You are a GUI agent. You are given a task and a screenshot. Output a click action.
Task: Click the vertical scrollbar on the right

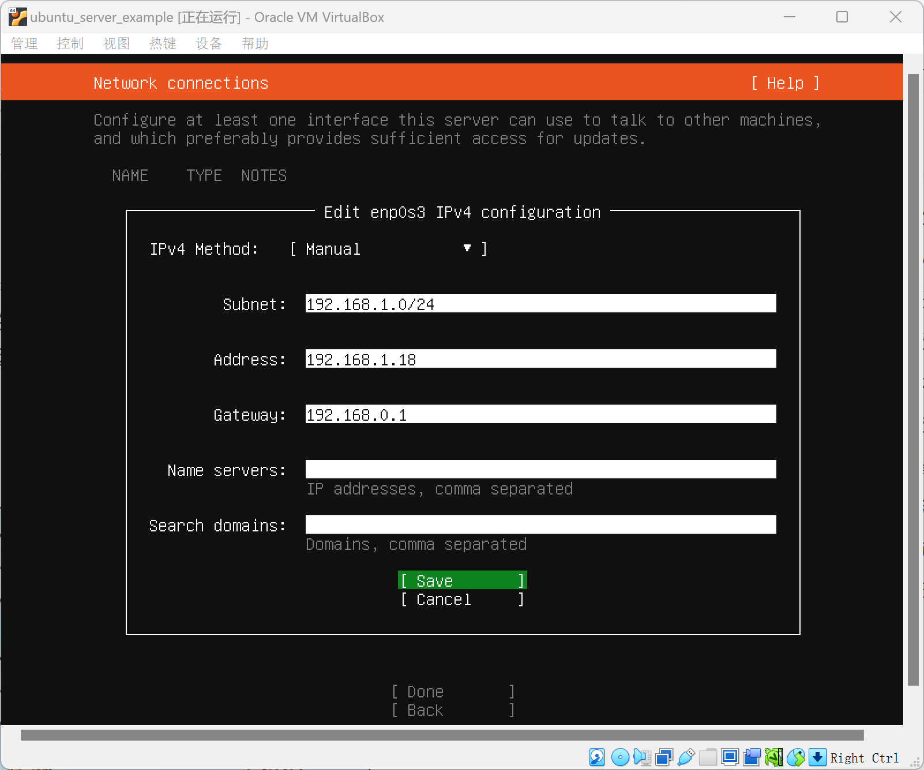point(913,379)
